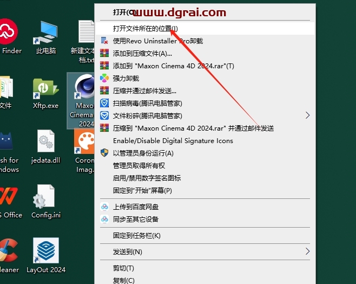
Task: Select the jedata.dll file icon
Action: [45, 147]
